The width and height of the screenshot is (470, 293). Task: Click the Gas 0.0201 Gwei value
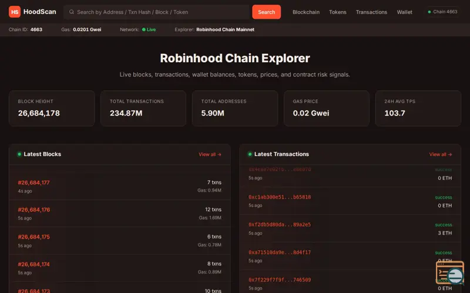coord(87,30)
